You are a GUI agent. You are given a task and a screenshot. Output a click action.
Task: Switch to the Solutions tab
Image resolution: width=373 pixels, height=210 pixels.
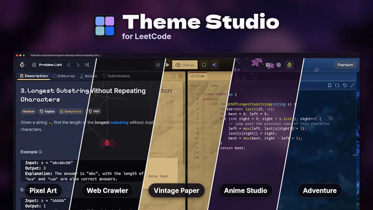88,76
